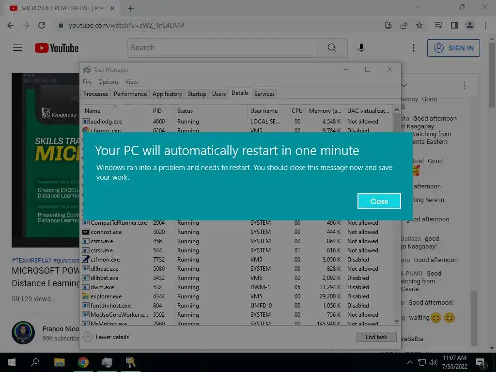496x372 pixels.
Task: Collapse Task Manager with Fewer details
Action: click(x=106, y=337)
